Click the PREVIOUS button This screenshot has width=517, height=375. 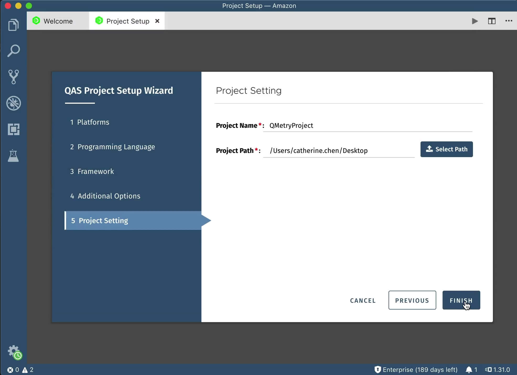pyautogui.click(x=412, y=300)
